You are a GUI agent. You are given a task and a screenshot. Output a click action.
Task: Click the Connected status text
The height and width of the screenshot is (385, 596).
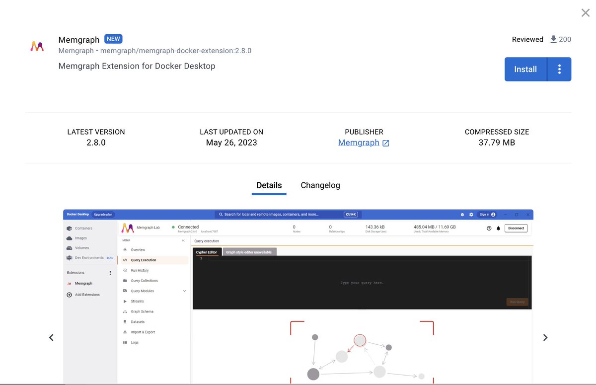pyautogui.click(x=188, y=227)
